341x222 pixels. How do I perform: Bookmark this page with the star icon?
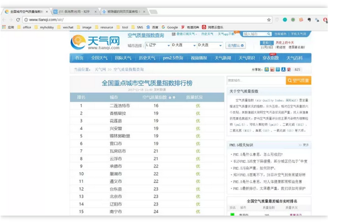pyautogui.click(x=269, y=20)
